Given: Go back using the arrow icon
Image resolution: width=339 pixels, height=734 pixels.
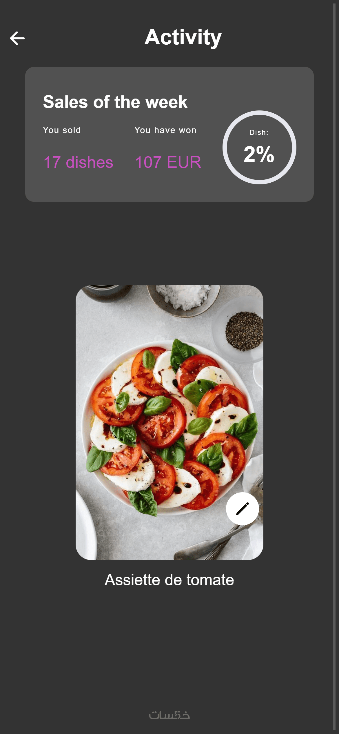Looking at the screenshot, I should pos(17,38).
